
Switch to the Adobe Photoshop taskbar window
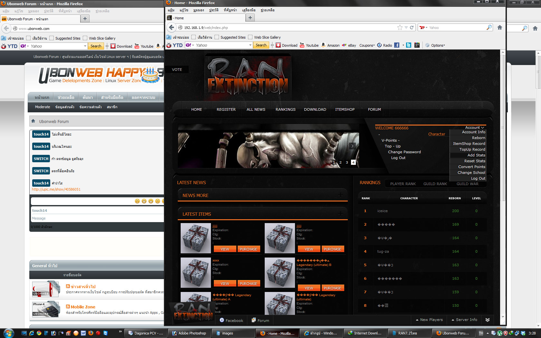[190, 333]
